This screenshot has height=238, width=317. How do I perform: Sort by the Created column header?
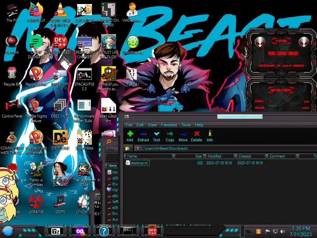251,156
